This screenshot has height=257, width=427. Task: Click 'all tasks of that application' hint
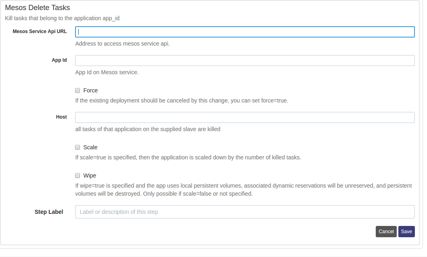coord(148,129)
